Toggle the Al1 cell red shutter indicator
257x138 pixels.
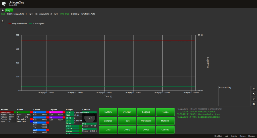click(x=47, y=113)
